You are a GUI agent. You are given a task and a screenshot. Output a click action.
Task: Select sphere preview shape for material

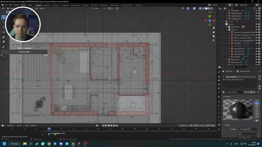pos(257,103)
